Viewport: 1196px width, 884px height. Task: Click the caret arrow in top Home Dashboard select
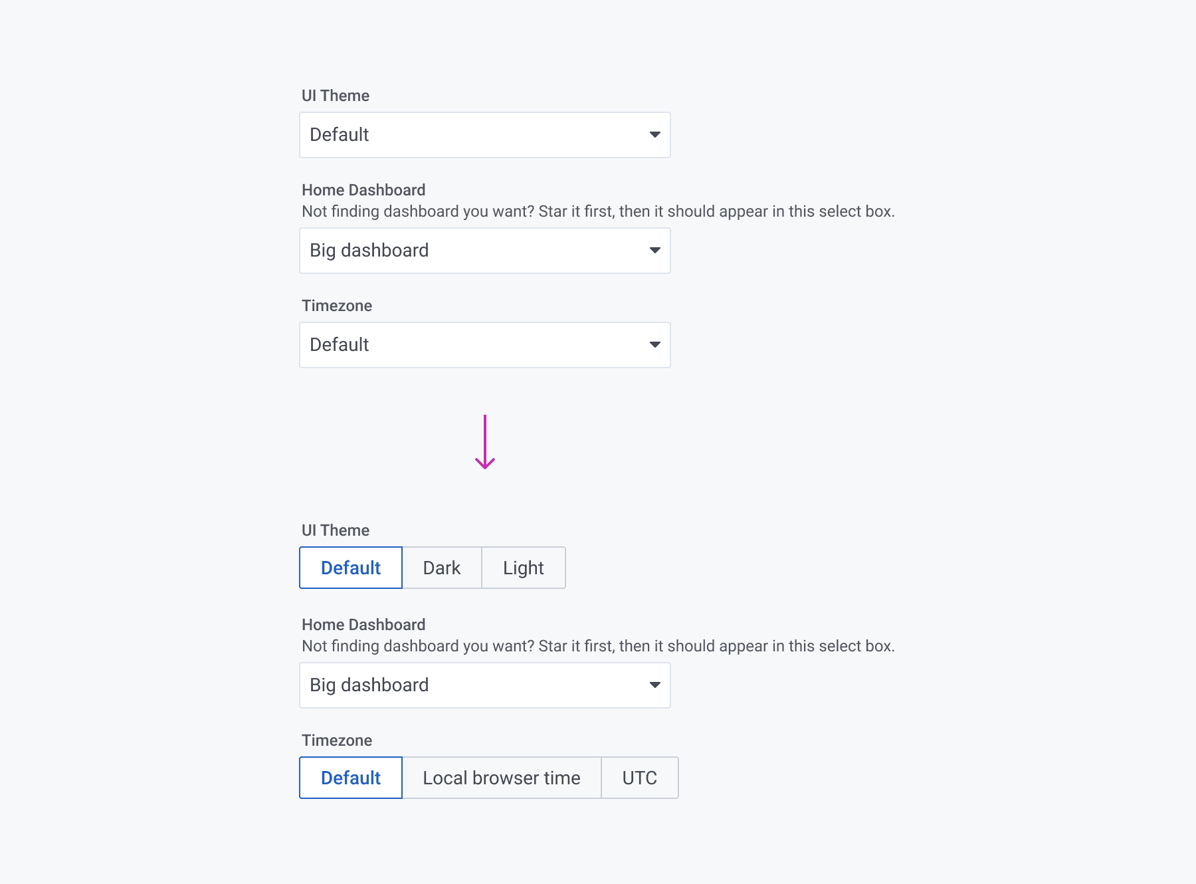[x=654, y=251]
